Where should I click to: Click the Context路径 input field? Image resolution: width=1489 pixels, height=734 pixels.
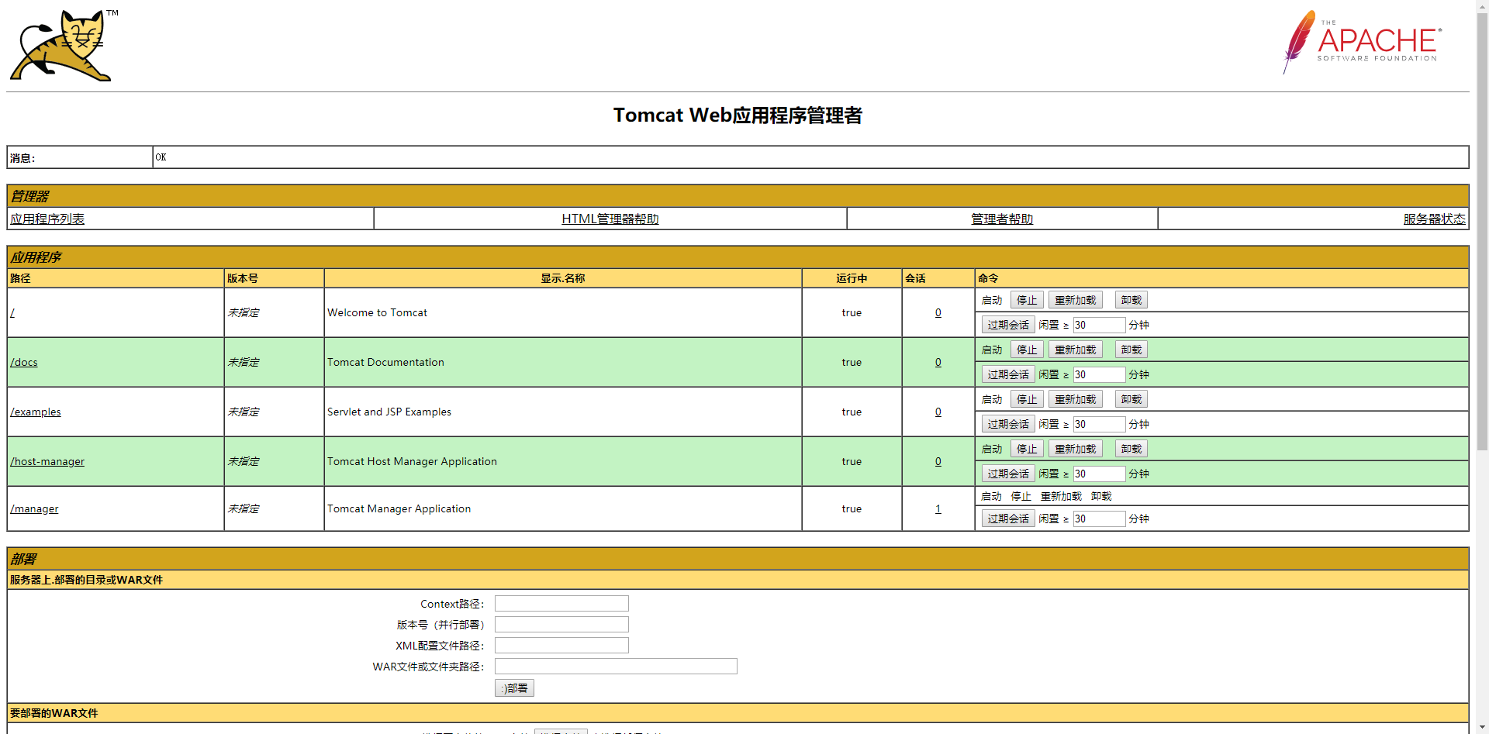click(561, 603)
